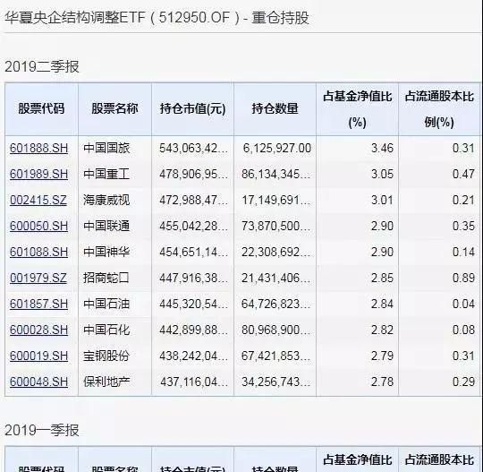Click holding value 543,063,42... for 中国国旅

(193, 149)
